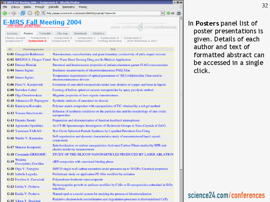Open the back button history arrow
The image size is (270, 202).
9,13
